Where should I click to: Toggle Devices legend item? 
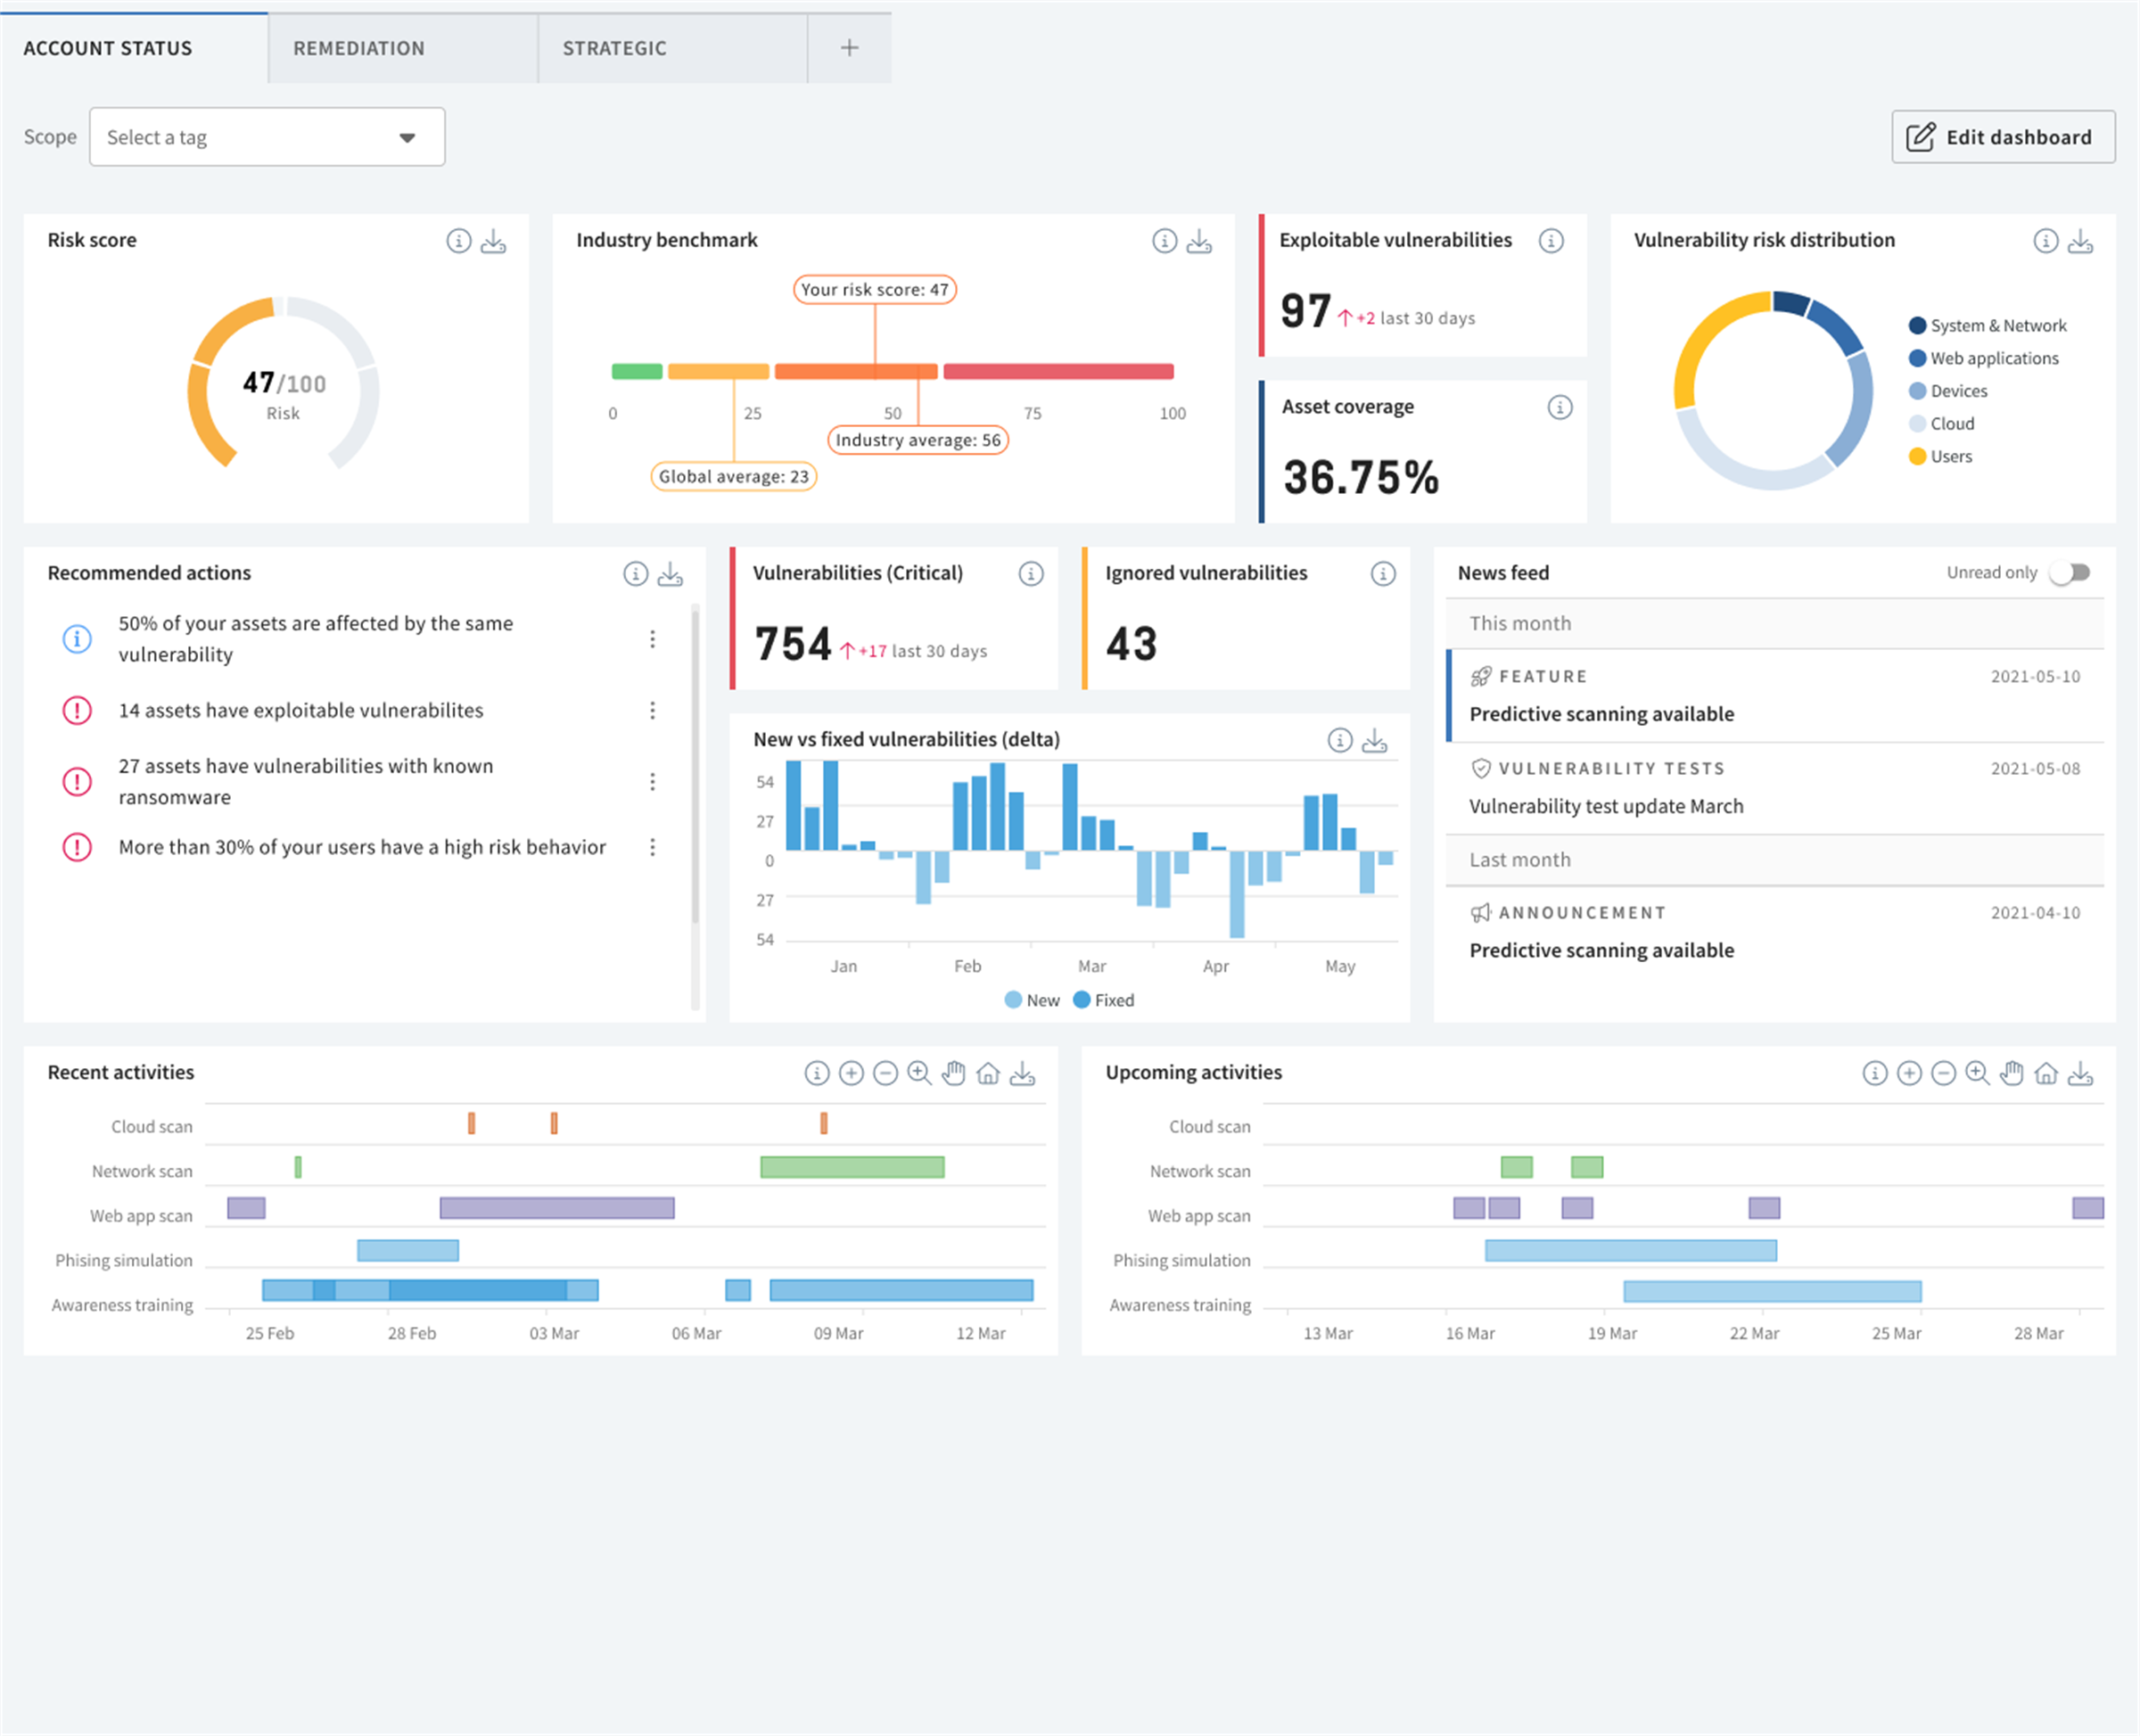(x=1947, y=392)
